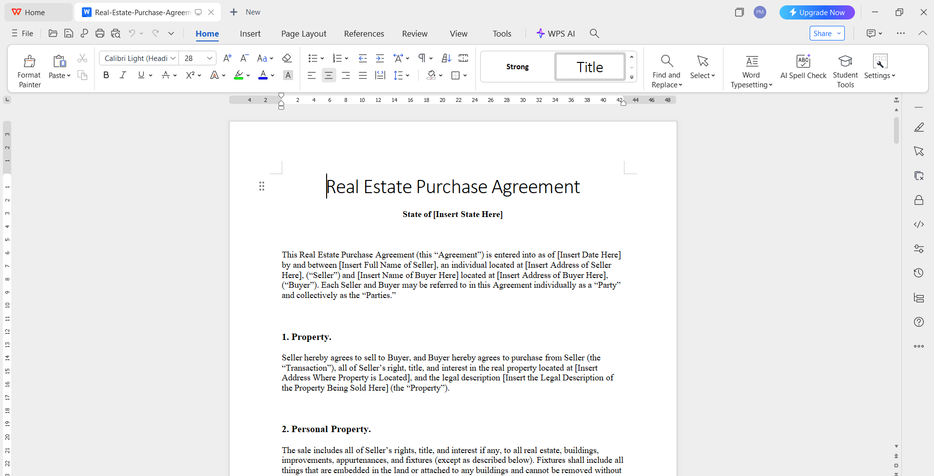Viewport: 934px width, 476px height.
Task: Expand the line spacing dropdown
Action: (x=408, y=76)
